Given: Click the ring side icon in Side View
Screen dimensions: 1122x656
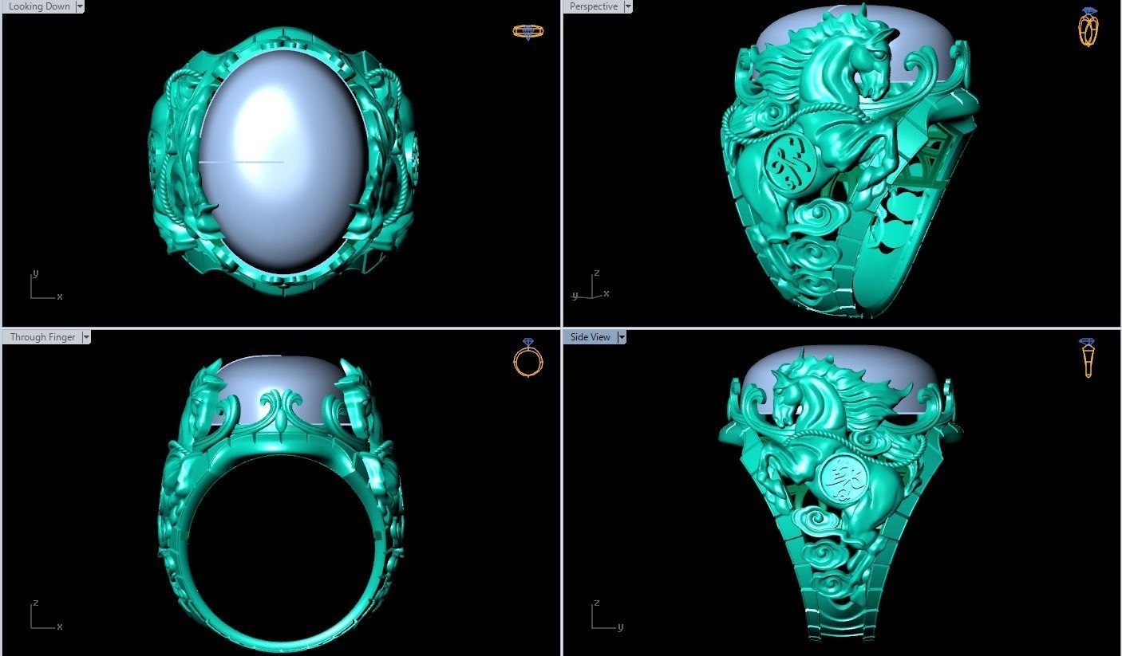Looking at the screenshot, I should click(x=1088, y=357).
